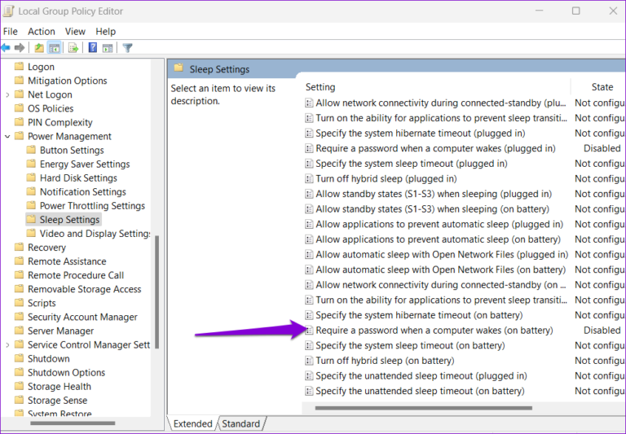The width and height of the screenshot is (626, 434).
Task: Select Allow standby states (S1-S3) when sleeping (on battery)
Action: coord(432,209)
